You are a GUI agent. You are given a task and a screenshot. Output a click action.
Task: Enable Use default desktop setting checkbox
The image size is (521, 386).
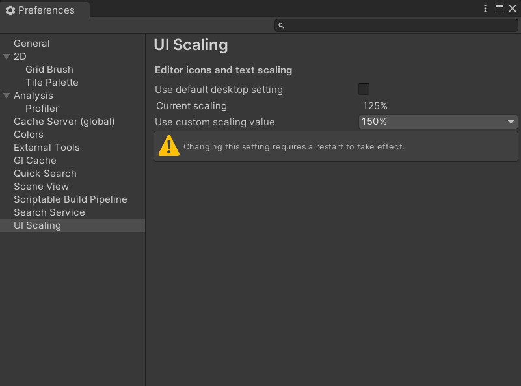pyautogui.click(x=364, y=89)
